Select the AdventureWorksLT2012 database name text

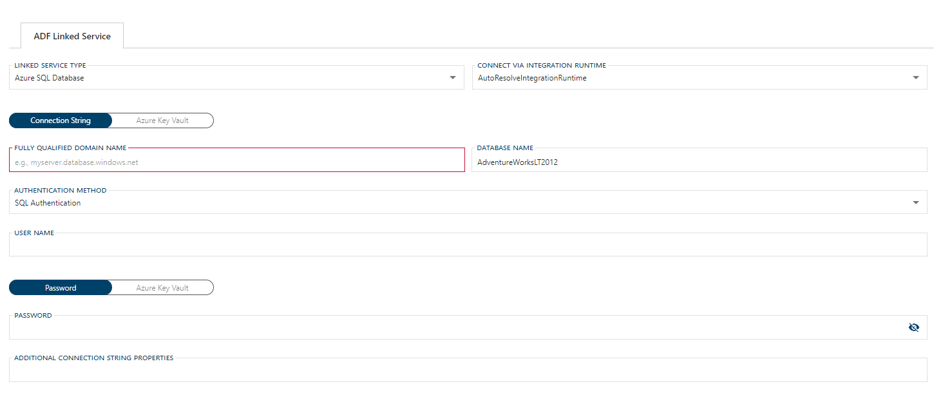517,162
